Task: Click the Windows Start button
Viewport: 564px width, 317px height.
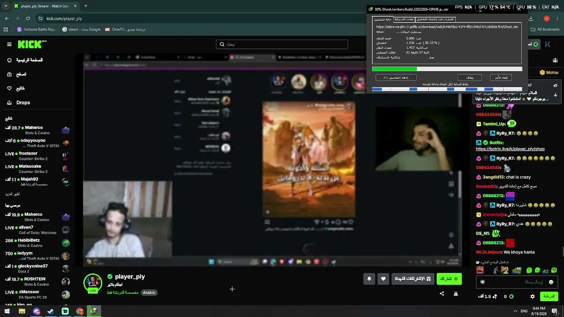Action: coord(7,311)
